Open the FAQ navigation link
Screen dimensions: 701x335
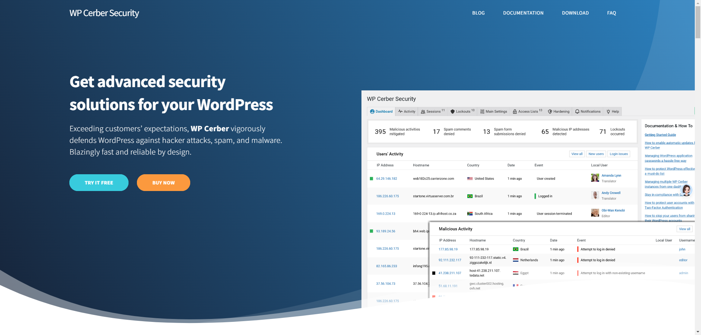(x=612, y=13)
